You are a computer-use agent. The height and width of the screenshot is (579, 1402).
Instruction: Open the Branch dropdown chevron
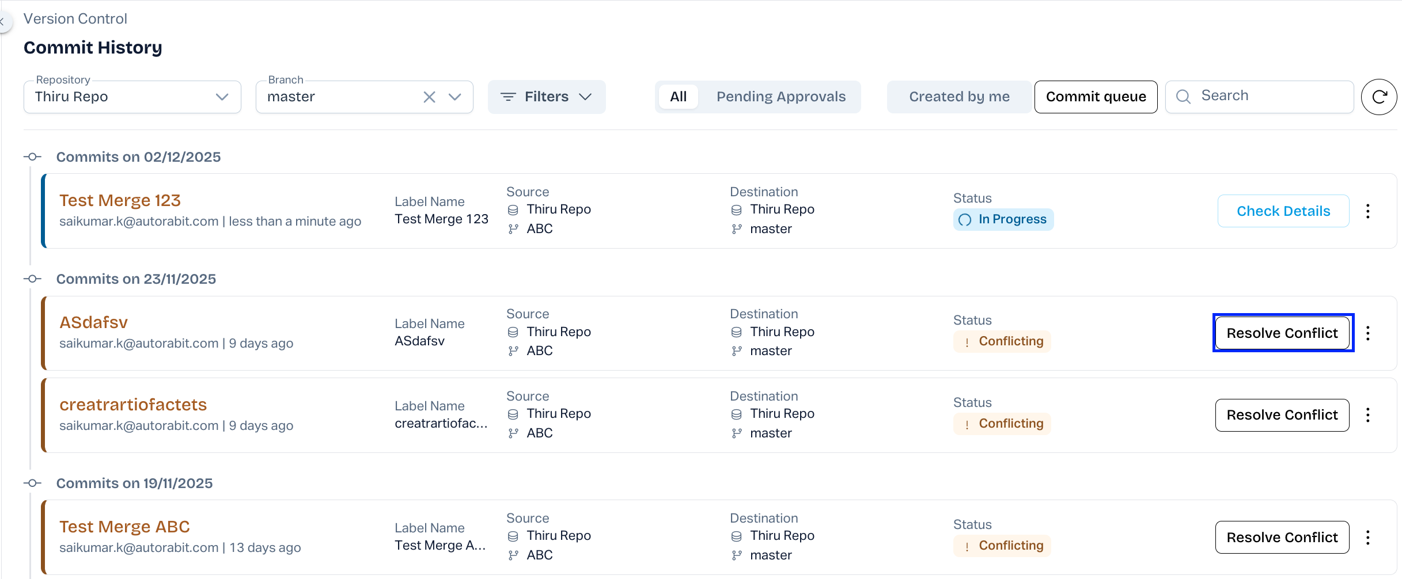[455, 97]
